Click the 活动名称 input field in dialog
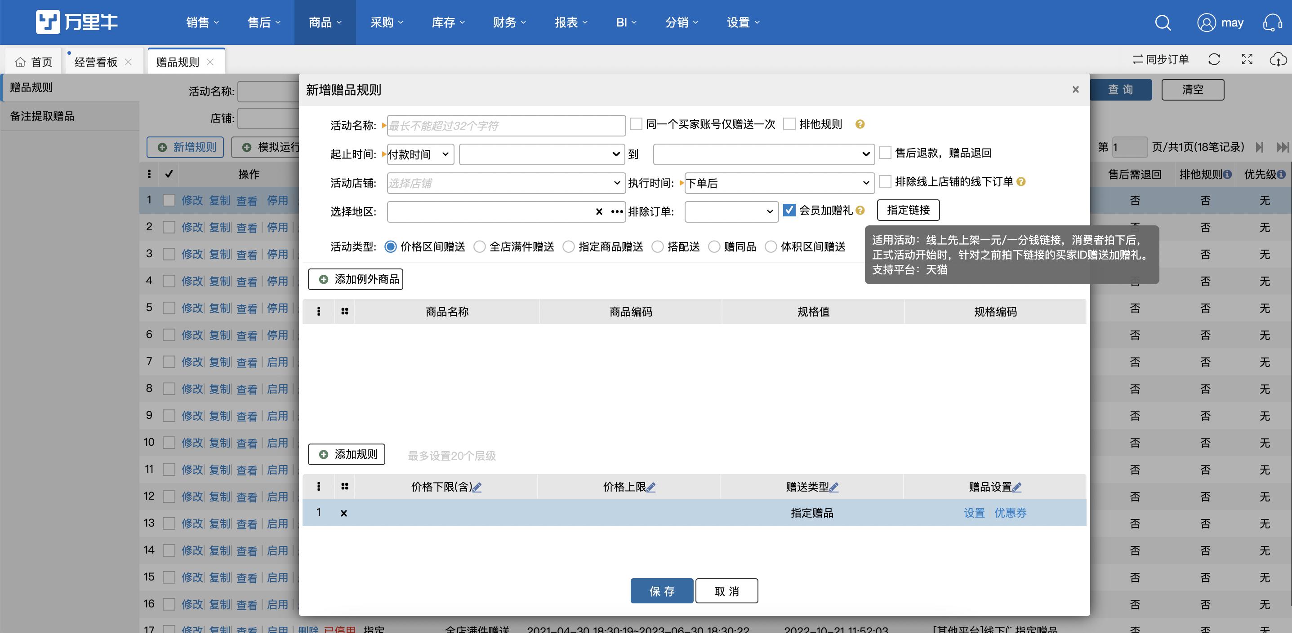Screen dimensions: 1292x633 [506, 126]
